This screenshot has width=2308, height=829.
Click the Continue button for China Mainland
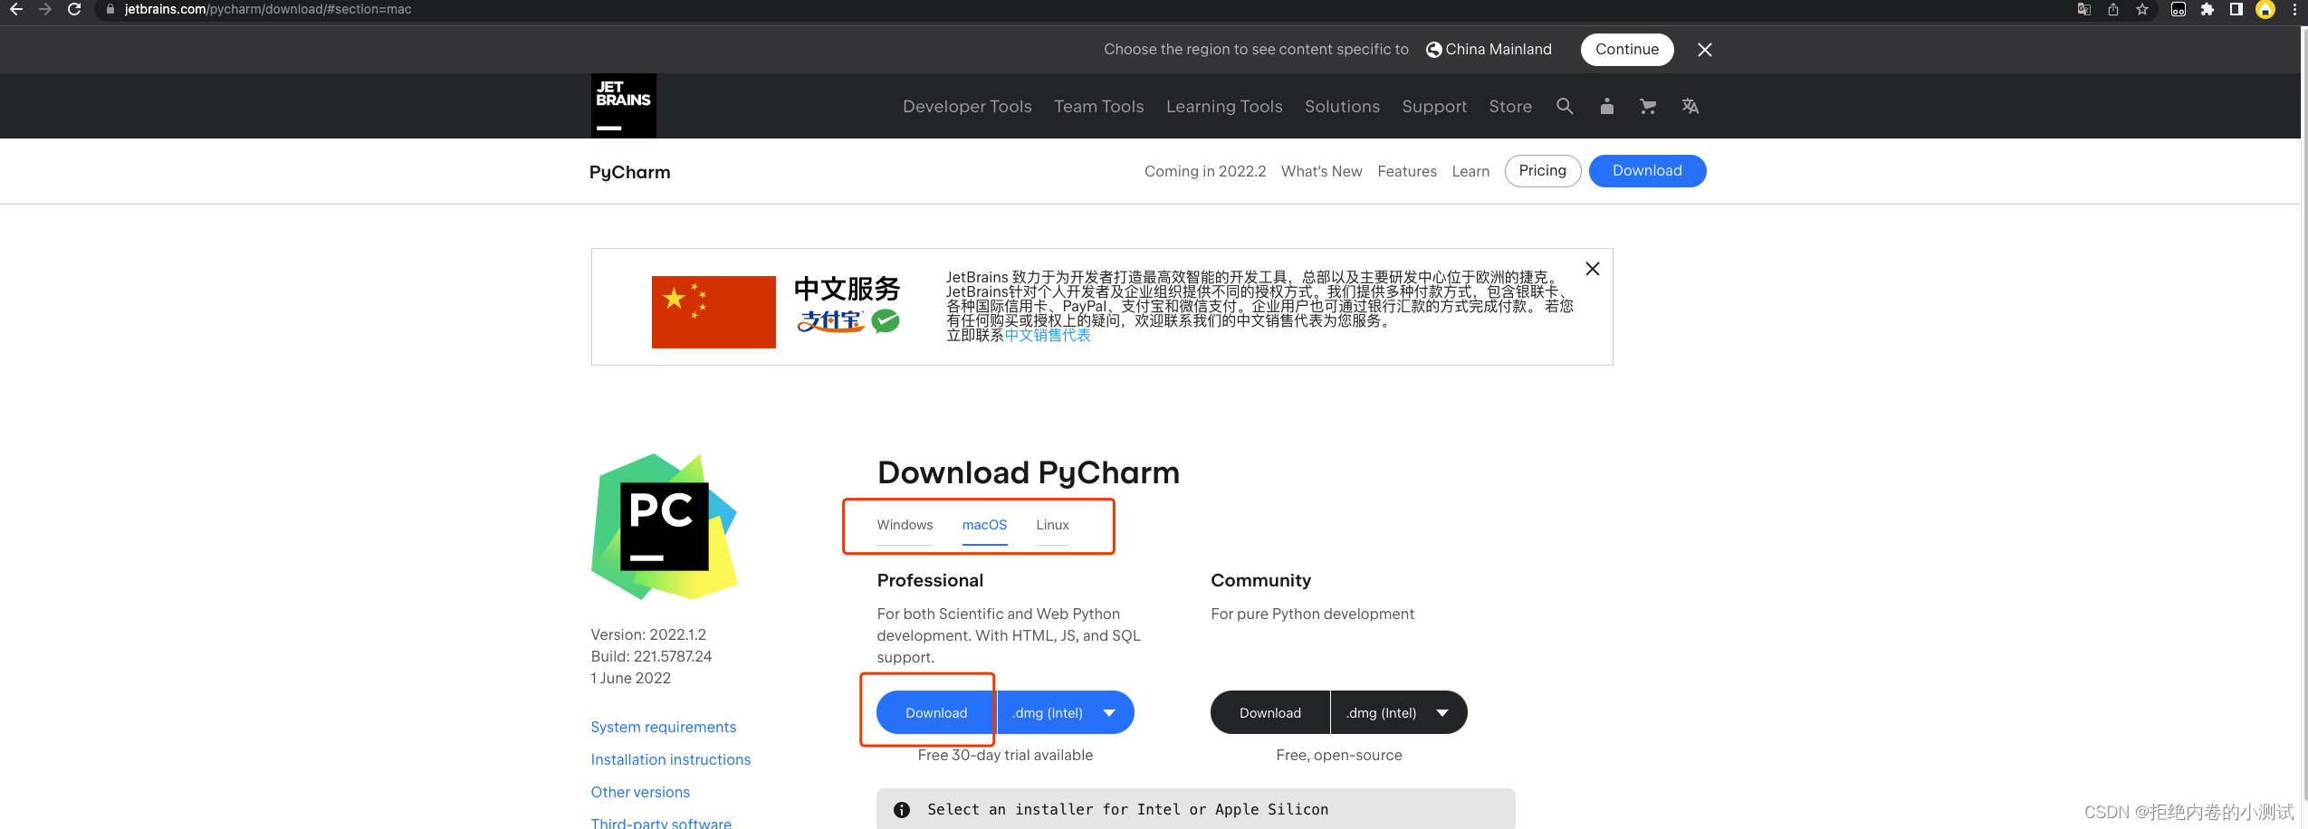tap(1627, 50)
